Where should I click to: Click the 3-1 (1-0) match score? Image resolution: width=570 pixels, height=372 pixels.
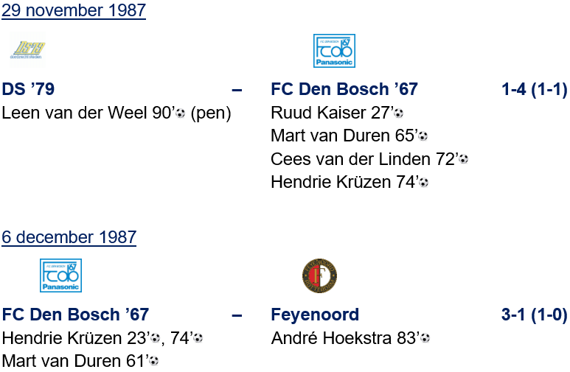(534, 315)
